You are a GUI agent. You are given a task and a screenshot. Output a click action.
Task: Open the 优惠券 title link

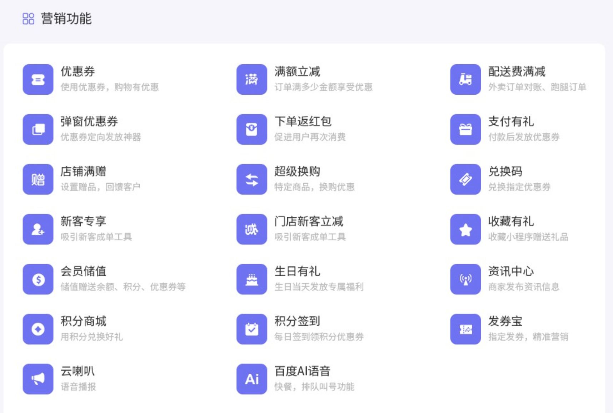[78, 71]
